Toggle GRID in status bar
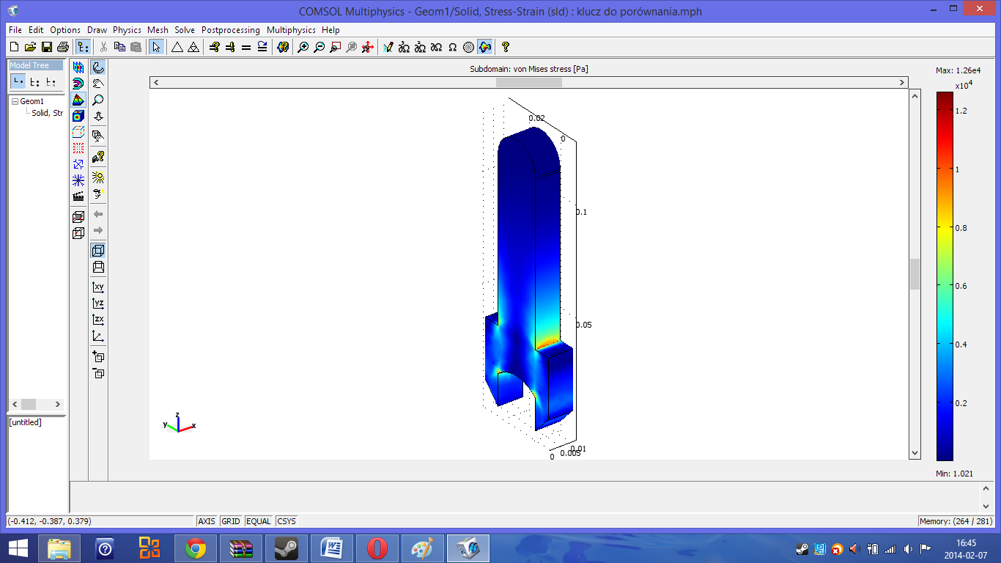The width and height of the screenshot is (1001, 563). (x=231, y=521)
